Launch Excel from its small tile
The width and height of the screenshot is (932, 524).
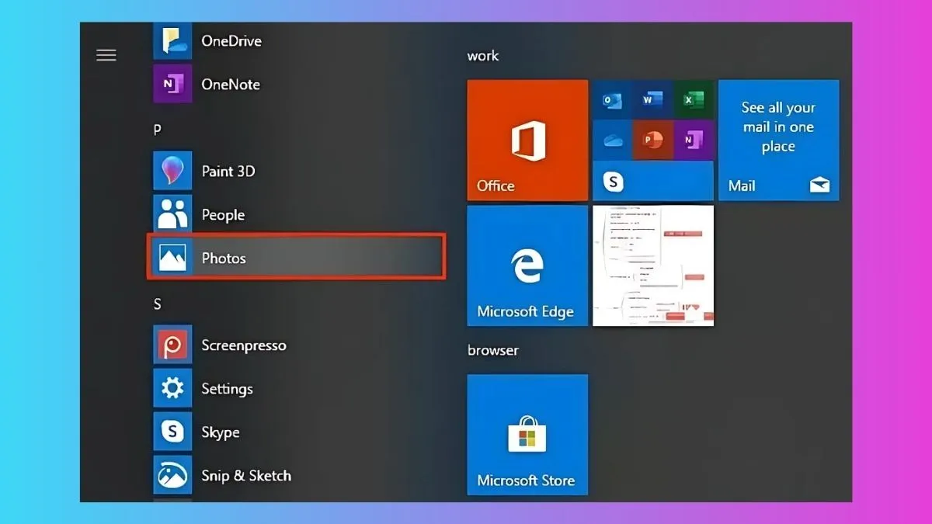click(x=694, y=99)
